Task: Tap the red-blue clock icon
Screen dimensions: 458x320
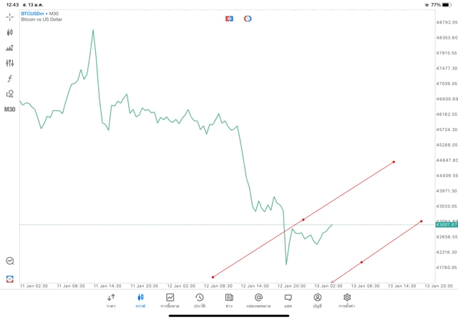Action: [248, 19]
